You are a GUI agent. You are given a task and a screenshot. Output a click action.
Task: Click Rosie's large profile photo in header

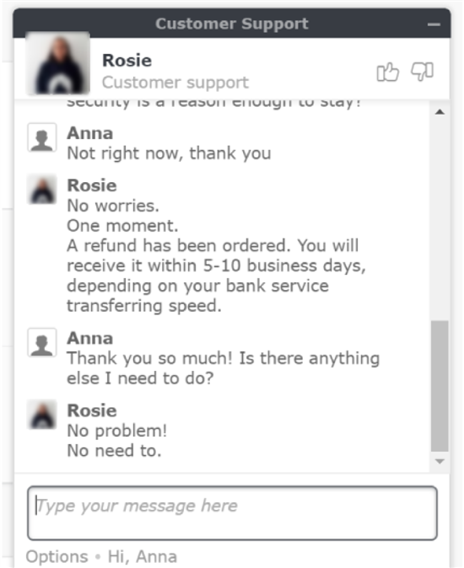click(58, 64)
